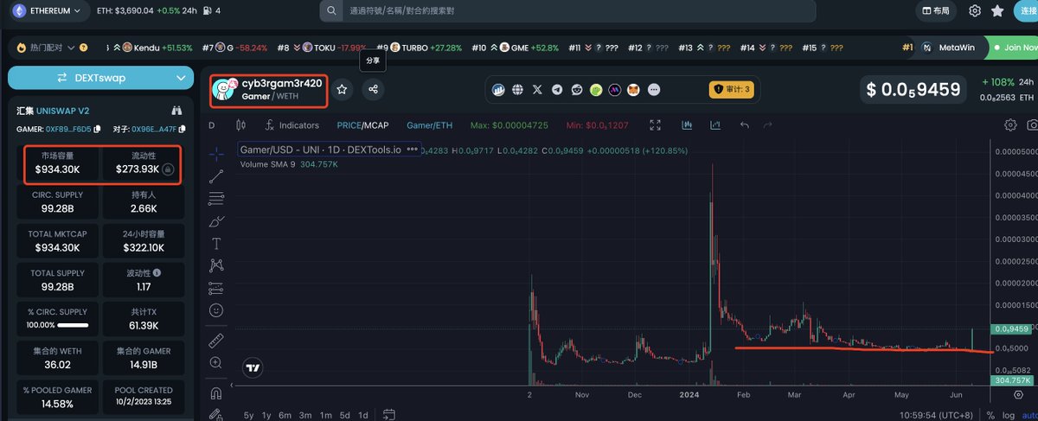Select the 6m time range

pyautogui.click(x=285, y=415)
